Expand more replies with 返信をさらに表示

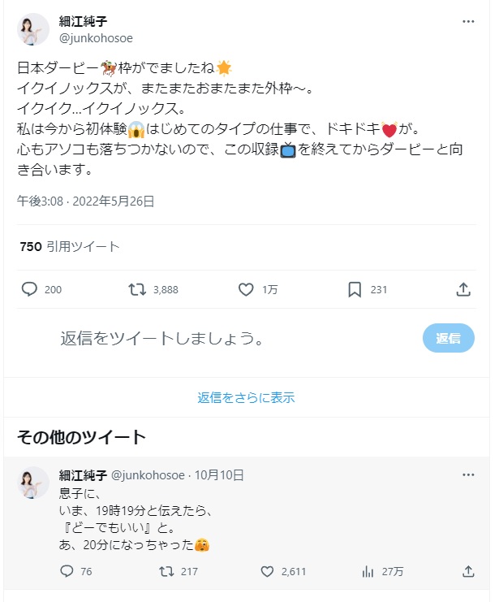click(246, 397)
